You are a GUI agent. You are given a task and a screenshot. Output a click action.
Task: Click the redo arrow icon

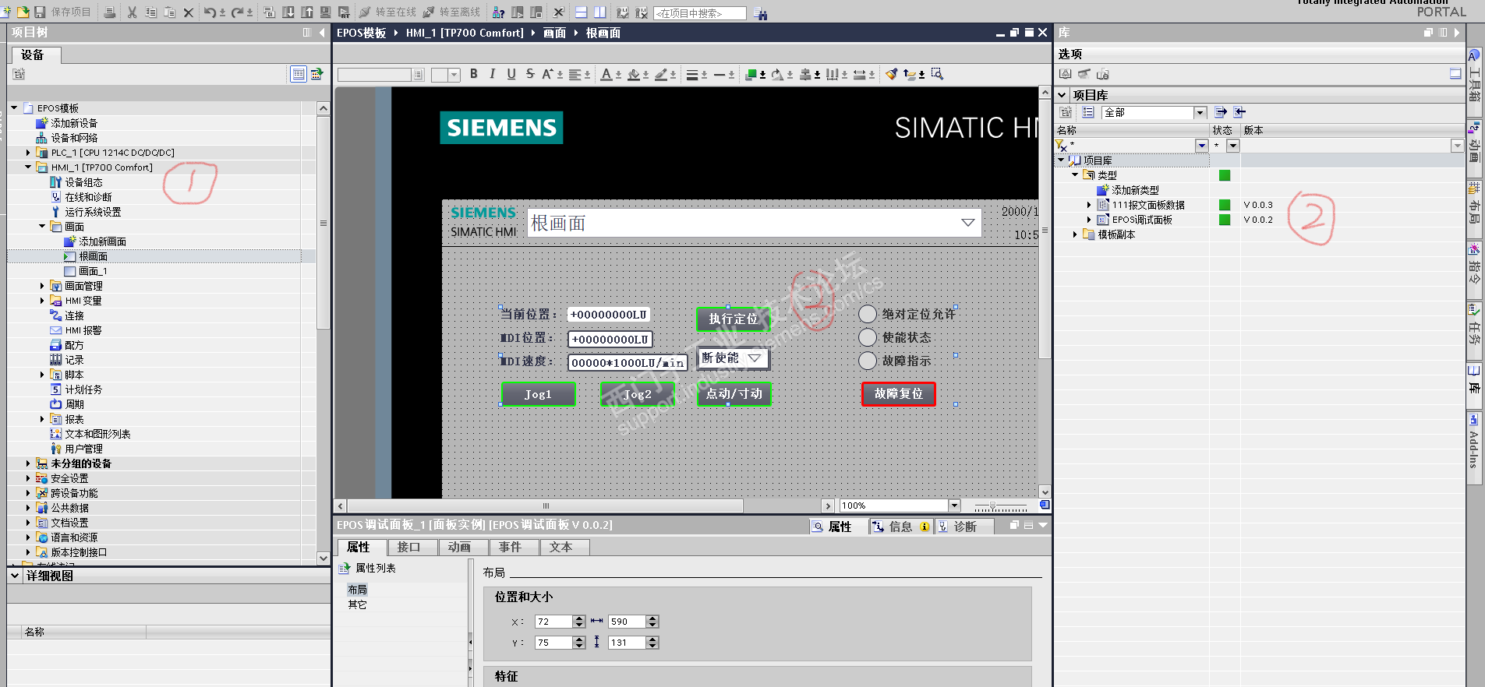[237, 12]
